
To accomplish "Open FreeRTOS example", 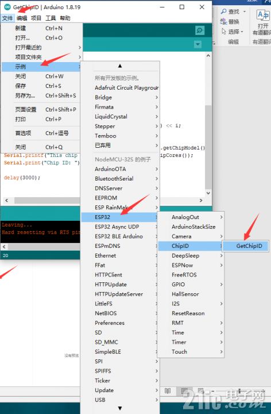I will 191,275.
